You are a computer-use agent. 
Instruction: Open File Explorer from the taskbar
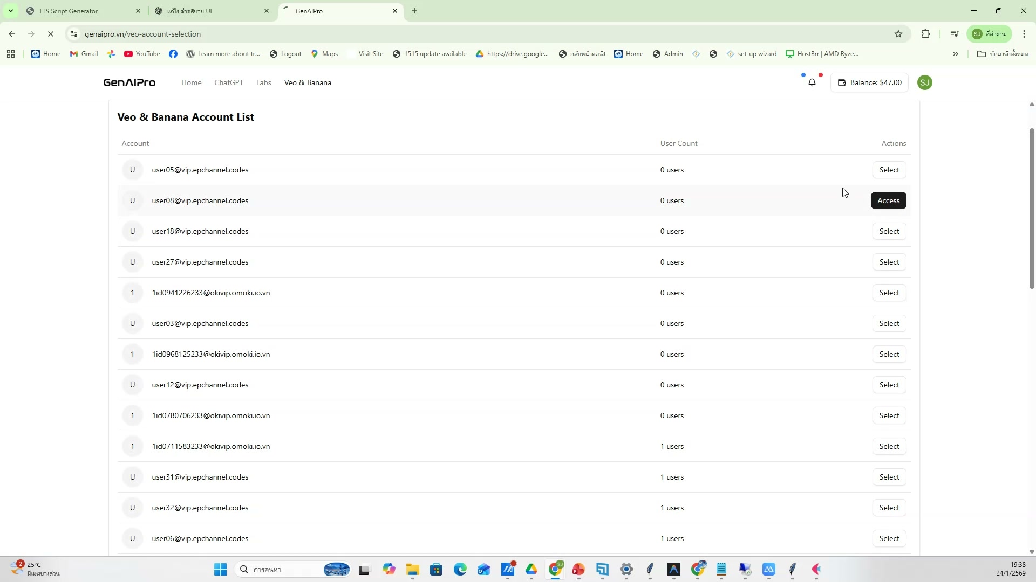pyautogui.click(x=413, y=569)
